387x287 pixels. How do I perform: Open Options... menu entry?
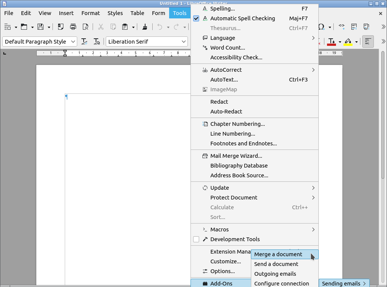pos(221,271)
